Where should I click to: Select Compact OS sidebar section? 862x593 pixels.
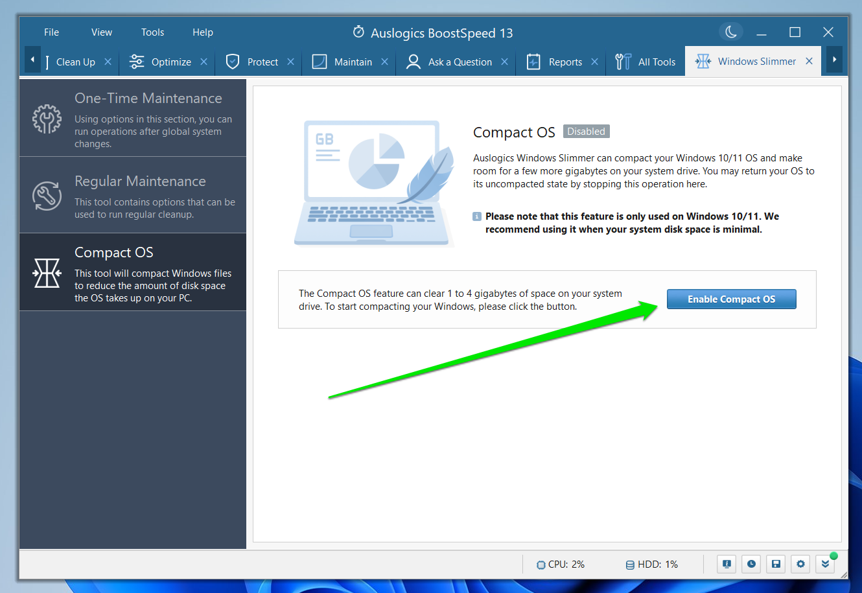[x=133, y=272]
